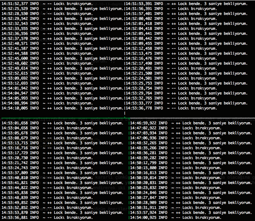Select the 14:54:00,925 Lockı bırakıyorum line
255x221 pixels.
pyautogui.click(x=176, y=218)
